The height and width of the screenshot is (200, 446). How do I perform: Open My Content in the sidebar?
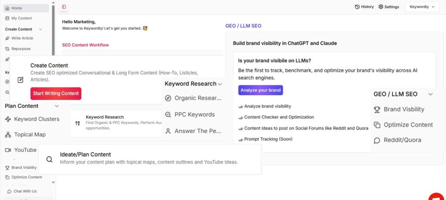[x=21, y=18]
